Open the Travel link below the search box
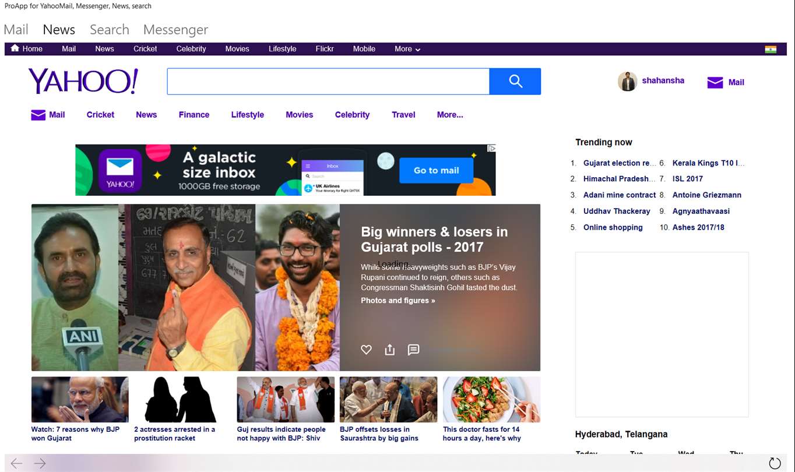The height and width of the screenshot is (472, 795). [403, 115]
